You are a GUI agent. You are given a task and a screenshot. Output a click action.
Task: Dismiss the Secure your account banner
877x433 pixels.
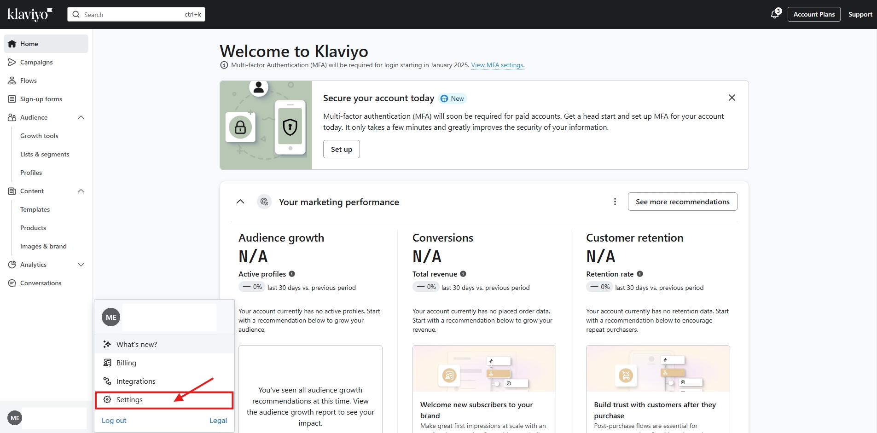coord(732,98)
